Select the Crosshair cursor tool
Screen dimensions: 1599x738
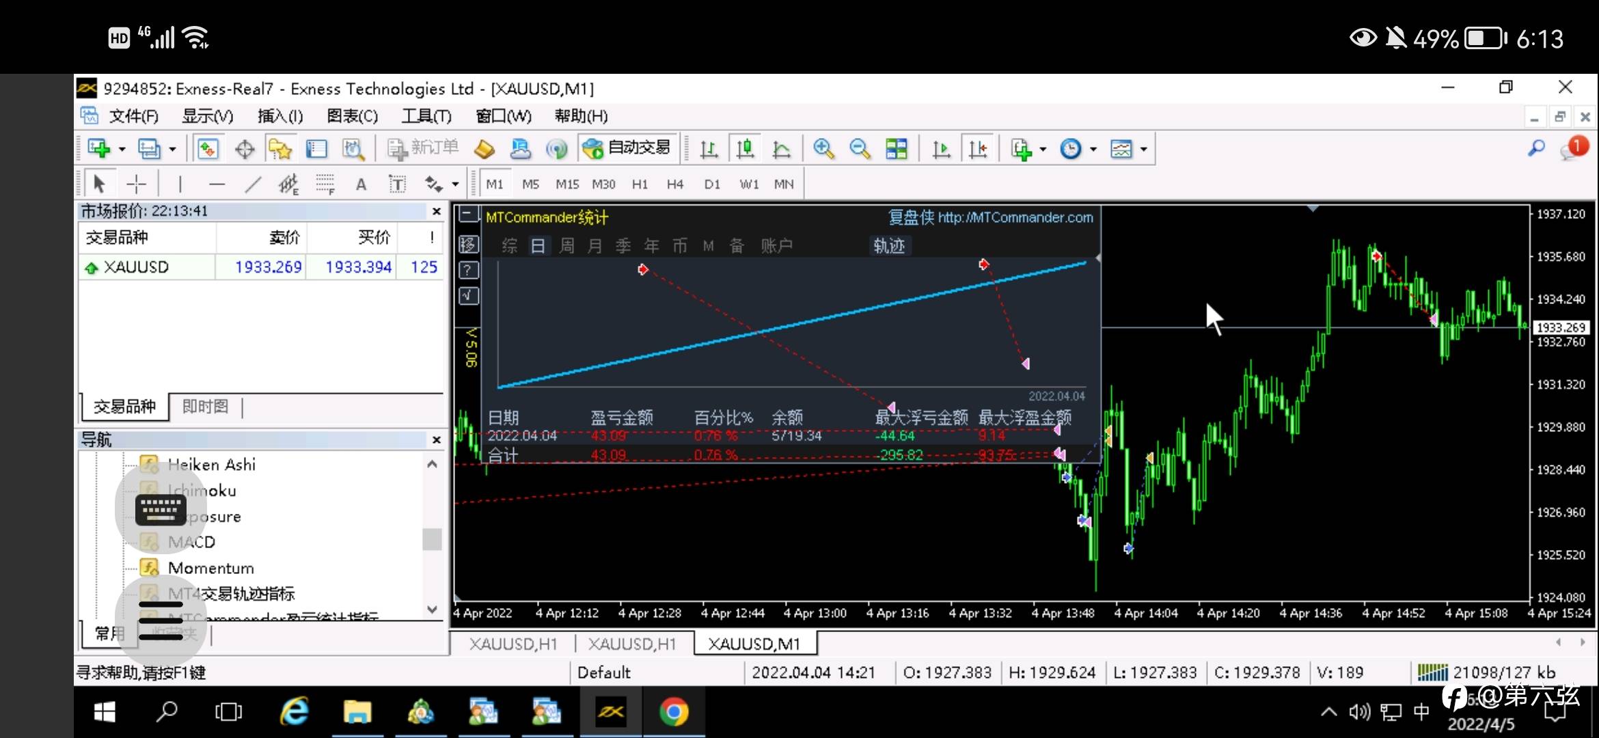pyautogui.click(x=137, y=184)
